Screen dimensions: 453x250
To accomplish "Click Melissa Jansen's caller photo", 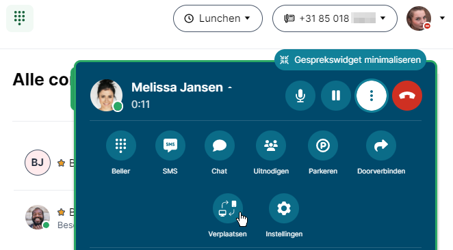I will pyautogui.click(x=106, y=96).
